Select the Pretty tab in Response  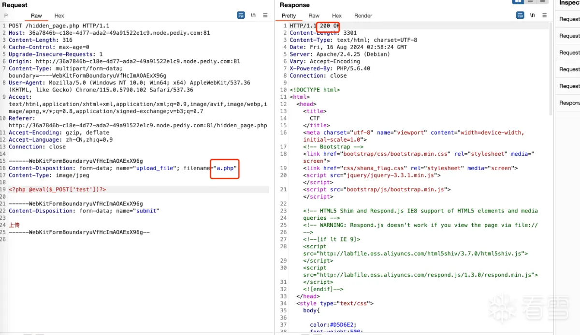tap(289, 16)
